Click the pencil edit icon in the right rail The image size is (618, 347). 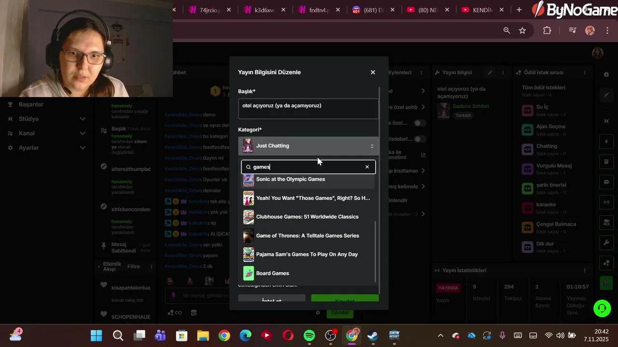point(606,95)
